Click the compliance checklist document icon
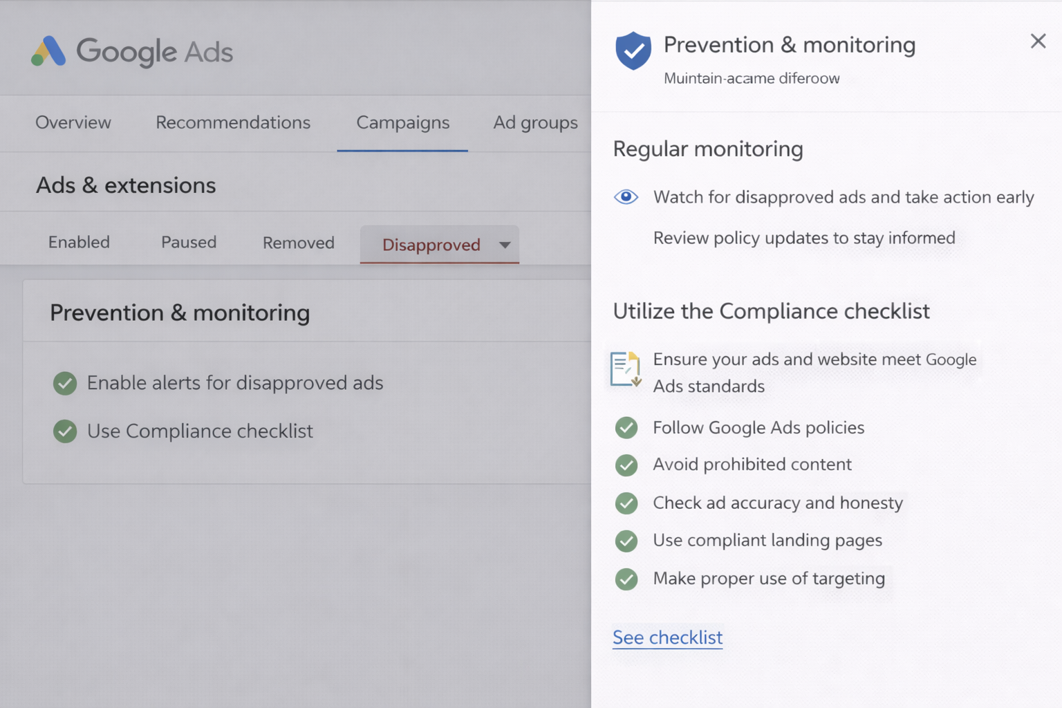The width and height of the screenshot is (1062, 708). point(624,369)
